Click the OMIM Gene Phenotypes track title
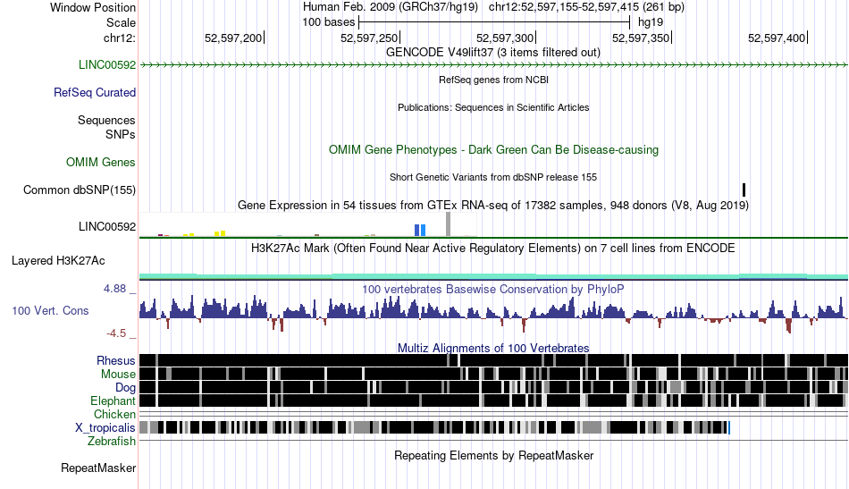Screen dimensions: 849x489 coord(494,150)
